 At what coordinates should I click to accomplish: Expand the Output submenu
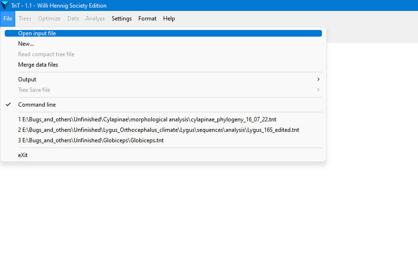coord(163,79)
